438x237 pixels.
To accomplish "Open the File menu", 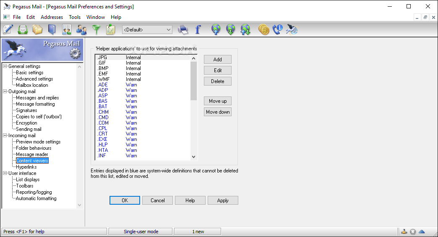I will [17, 17].
